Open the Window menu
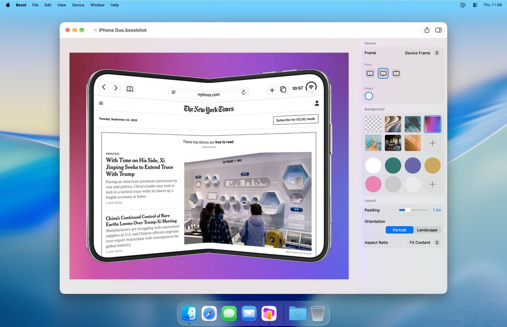 pyautogui.click(x=98, y=5)
